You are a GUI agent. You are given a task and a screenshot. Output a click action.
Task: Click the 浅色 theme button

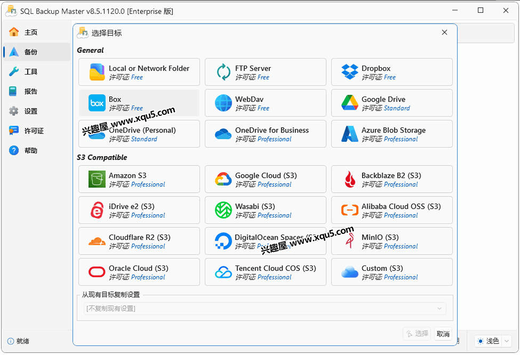coord(489,341)
